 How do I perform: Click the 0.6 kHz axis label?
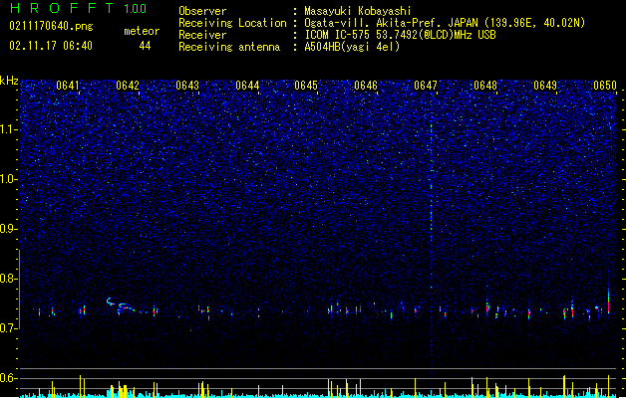coord(9,378)
